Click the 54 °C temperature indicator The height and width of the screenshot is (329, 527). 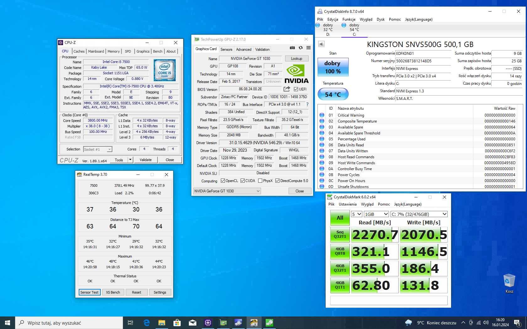333,94
